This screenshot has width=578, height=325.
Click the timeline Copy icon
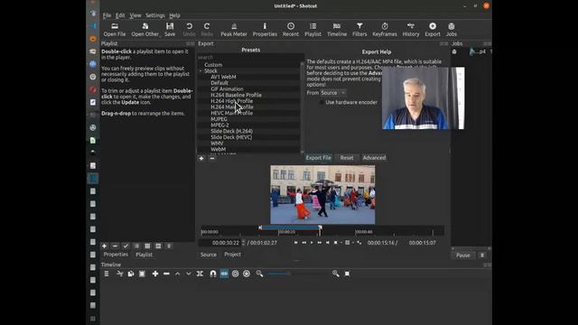click(x=131, y=274)
